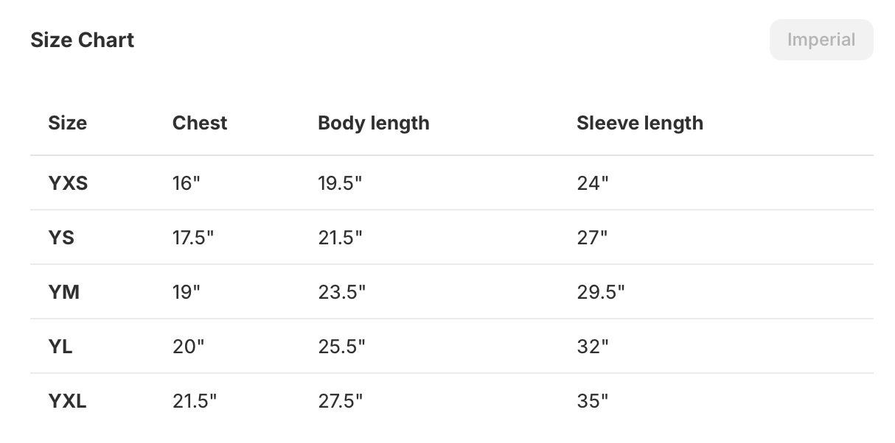
Task: Select the 29.5" sleeve length value
Action: [600, 292]
